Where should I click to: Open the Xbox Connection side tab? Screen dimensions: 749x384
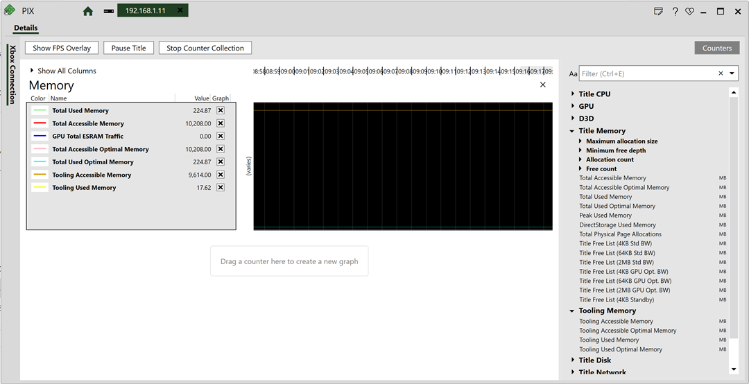coord(13,74)
